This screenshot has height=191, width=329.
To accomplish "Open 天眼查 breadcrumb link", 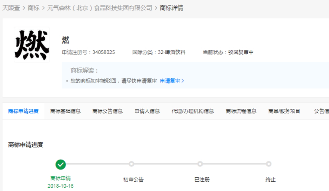I will [x=11, y=8].
